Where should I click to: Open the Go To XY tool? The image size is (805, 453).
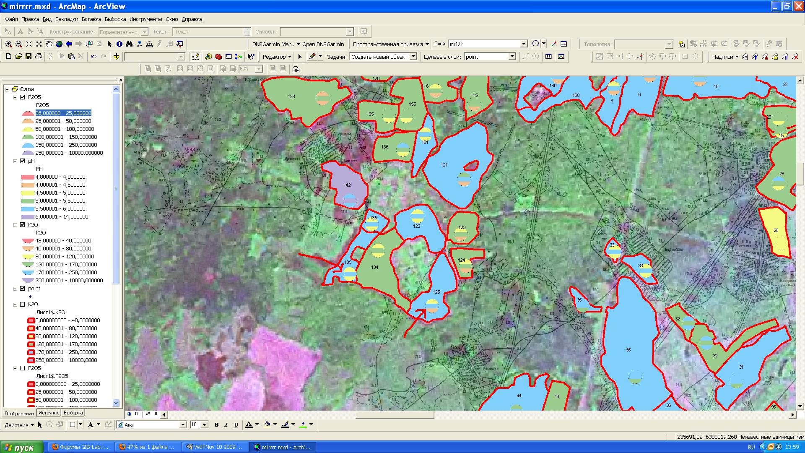[140, 44]
